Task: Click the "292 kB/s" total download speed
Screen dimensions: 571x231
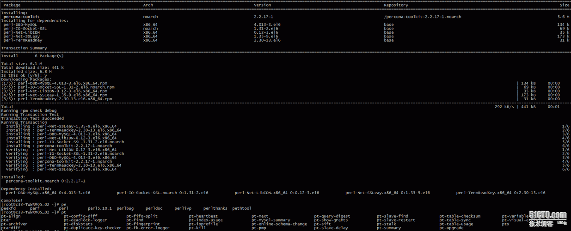Action: (x=504, y=107)
